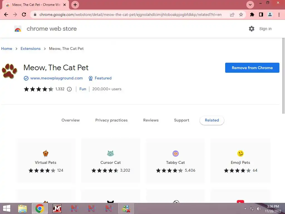Go to the Home breadcrumb

click(x=7, y=48)
